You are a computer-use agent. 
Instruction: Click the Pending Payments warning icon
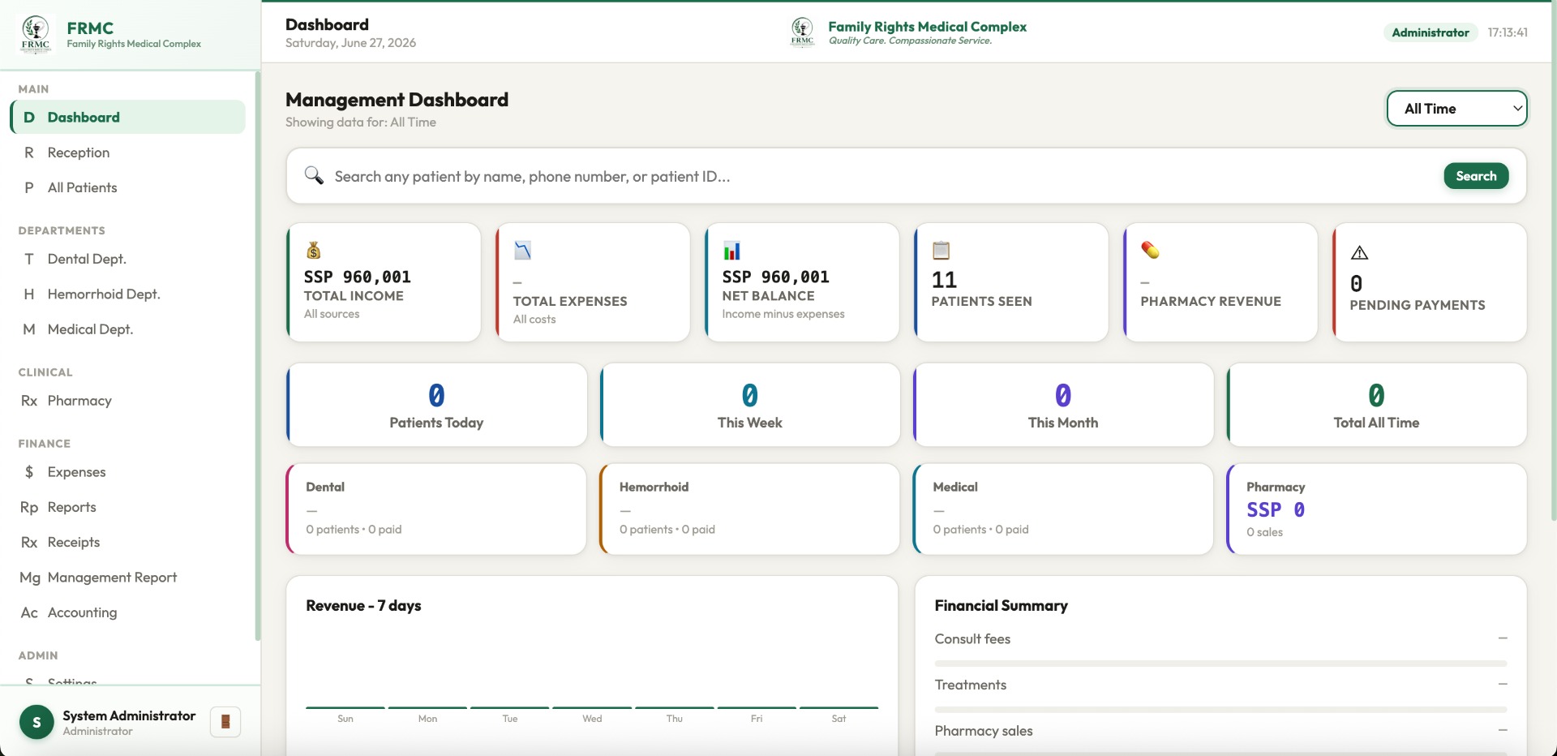[x=1359, y=252]
